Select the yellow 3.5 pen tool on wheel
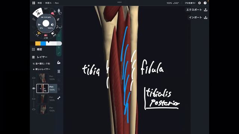 tap(39, 33)
